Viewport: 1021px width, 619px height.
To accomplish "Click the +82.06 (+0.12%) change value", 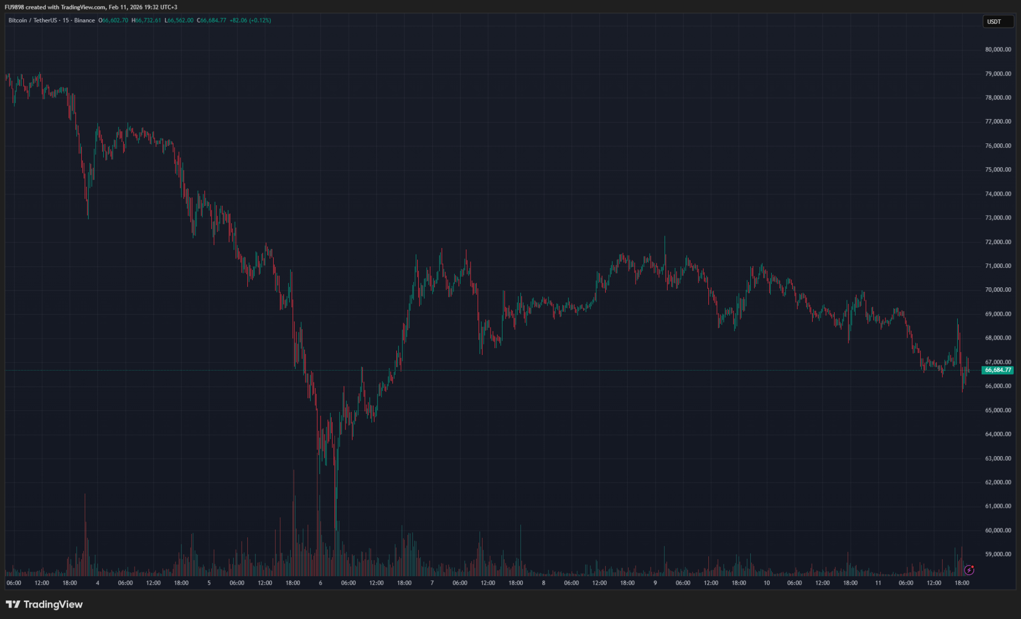I will 250,20.
